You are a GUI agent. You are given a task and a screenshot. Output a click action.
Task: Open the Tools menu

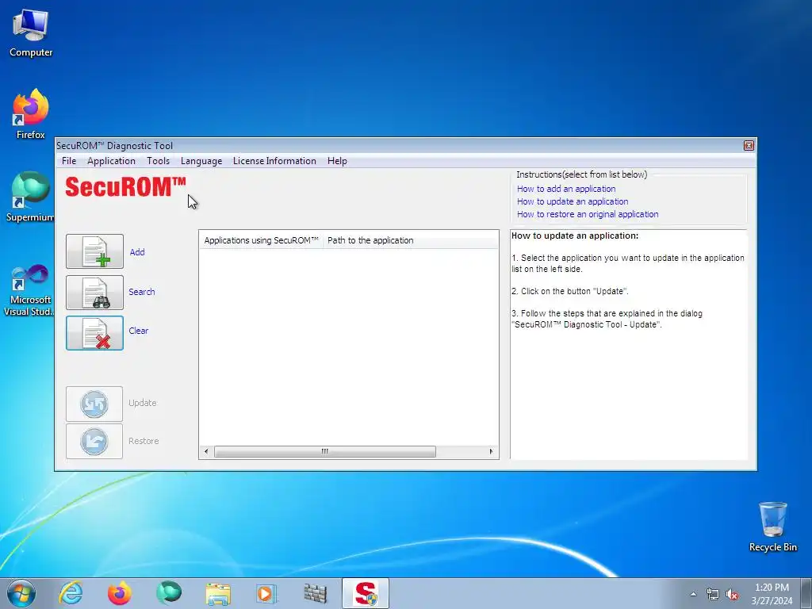point(158,161)
